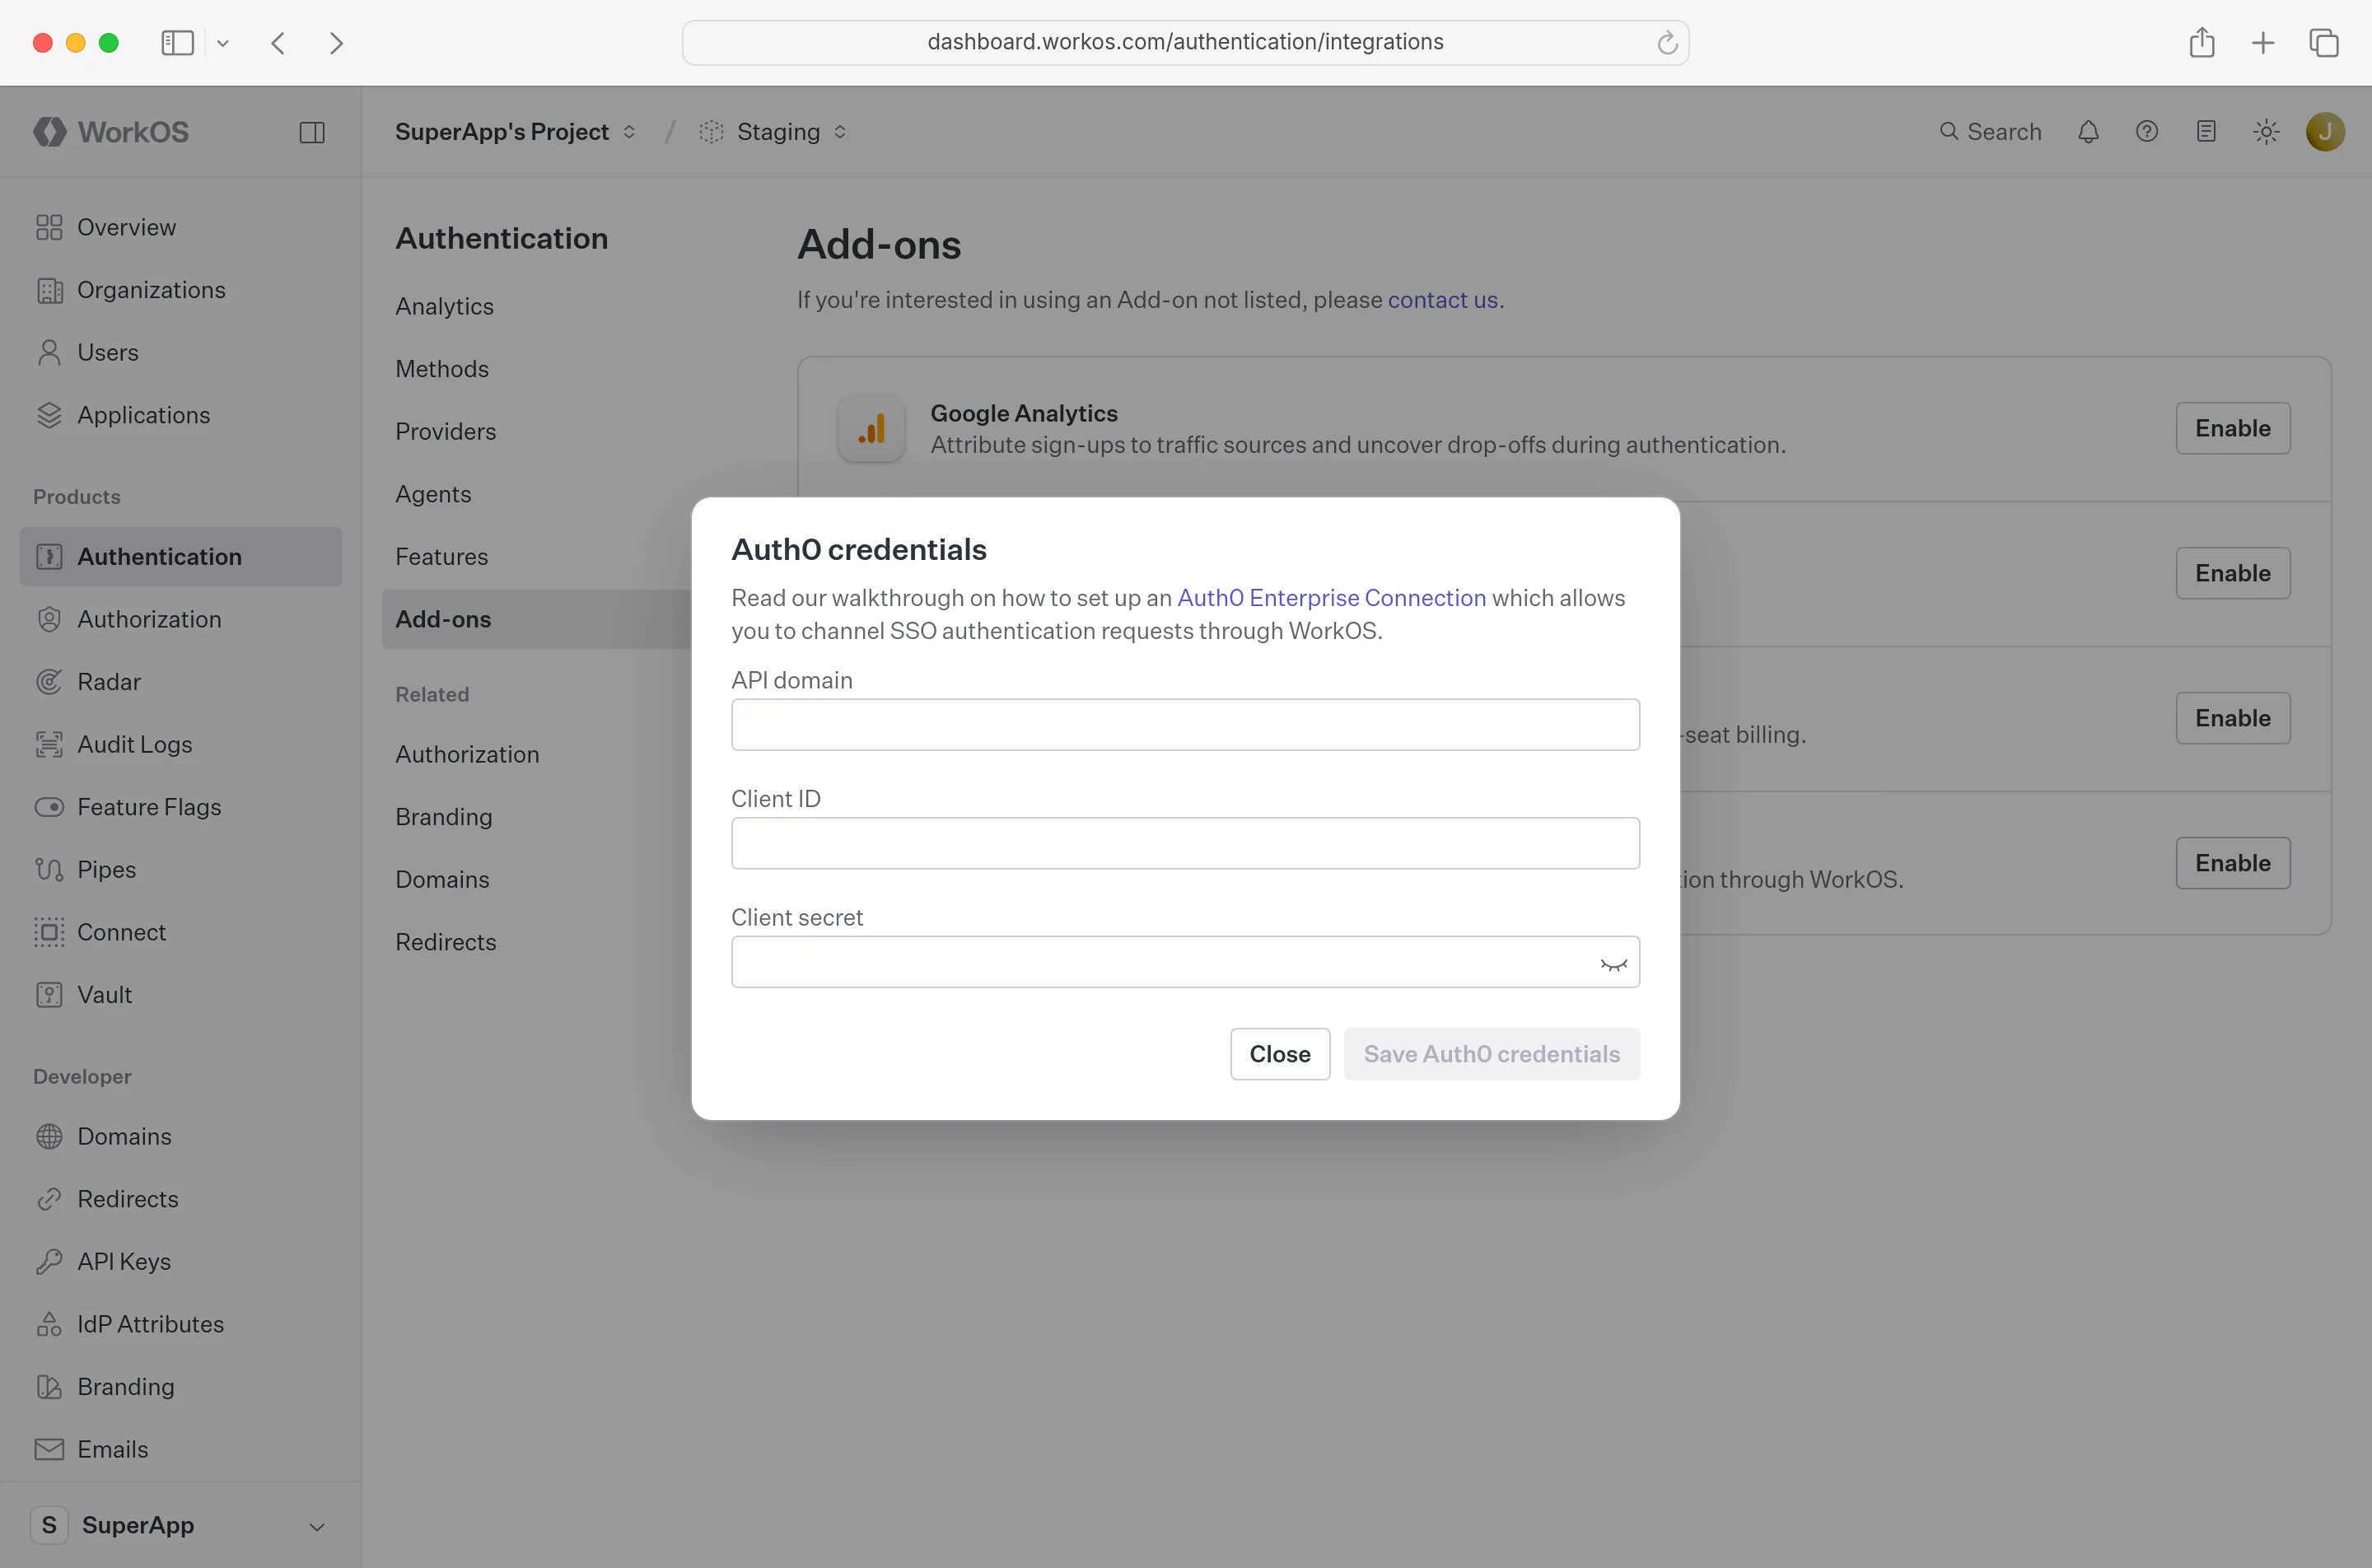Click the Safari address bar

click(1185, 43)
